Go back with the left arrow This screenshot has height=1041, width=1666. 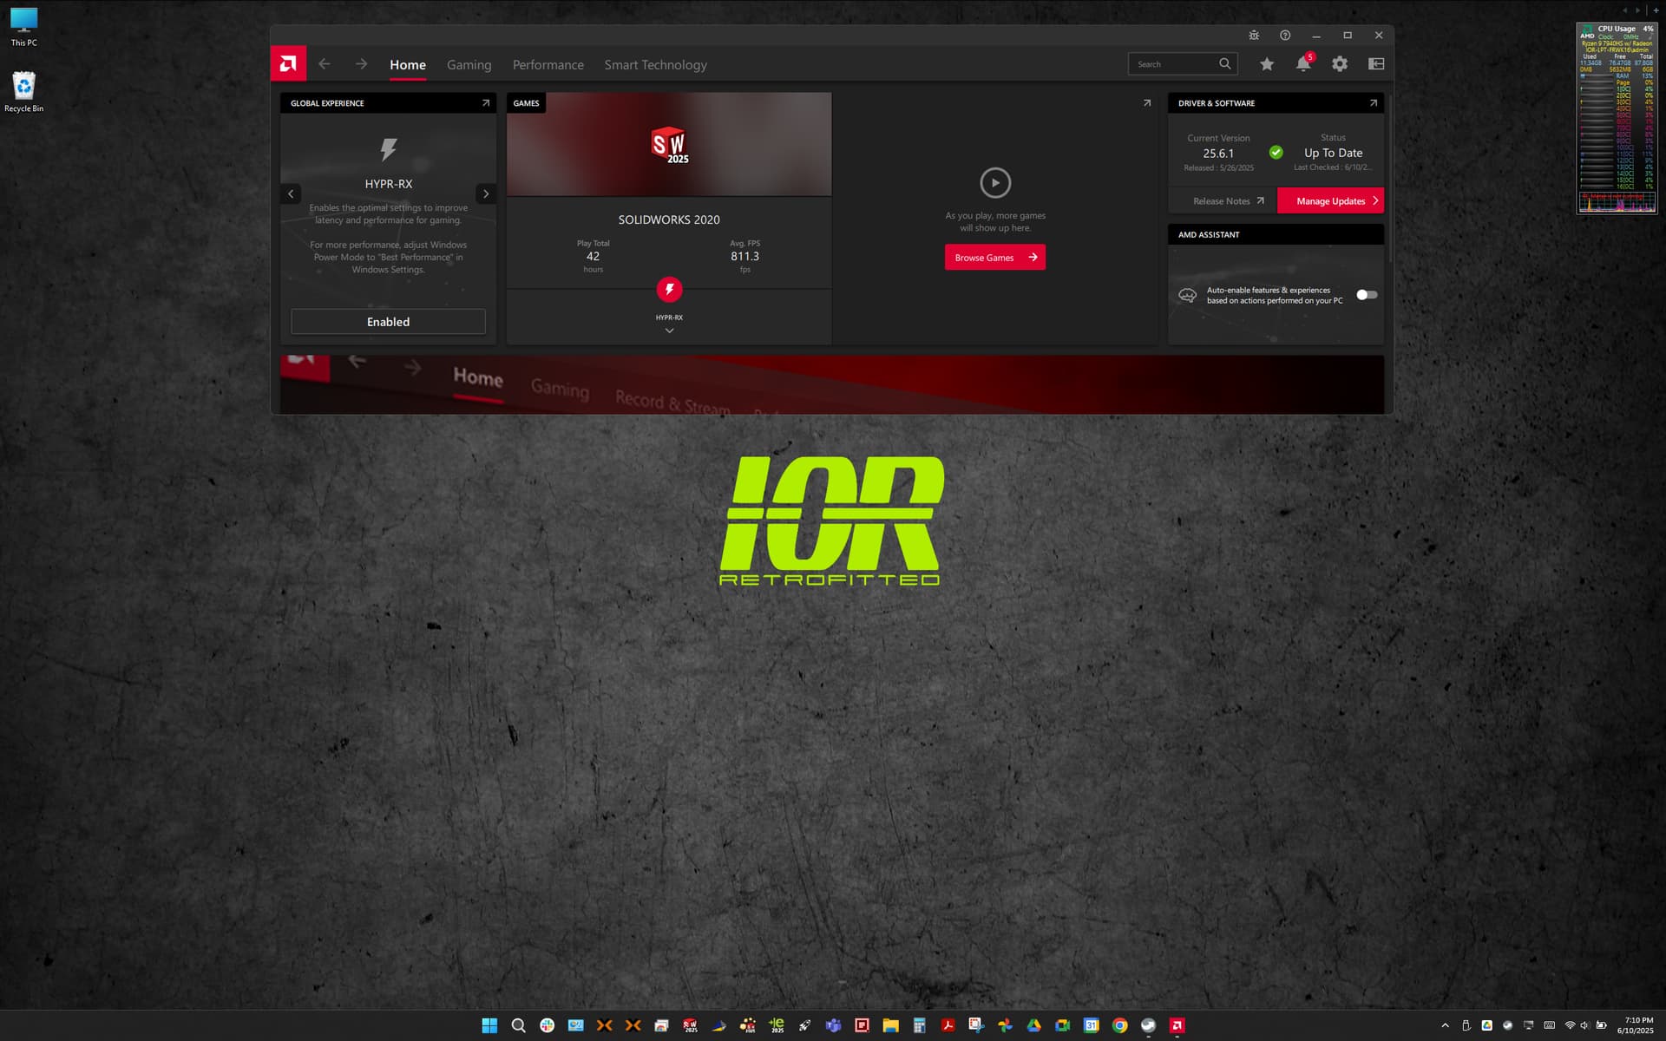(x=325, y=64)
